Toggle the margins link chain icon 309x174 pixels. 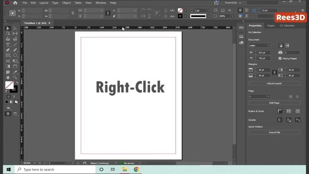pos(274,72)
